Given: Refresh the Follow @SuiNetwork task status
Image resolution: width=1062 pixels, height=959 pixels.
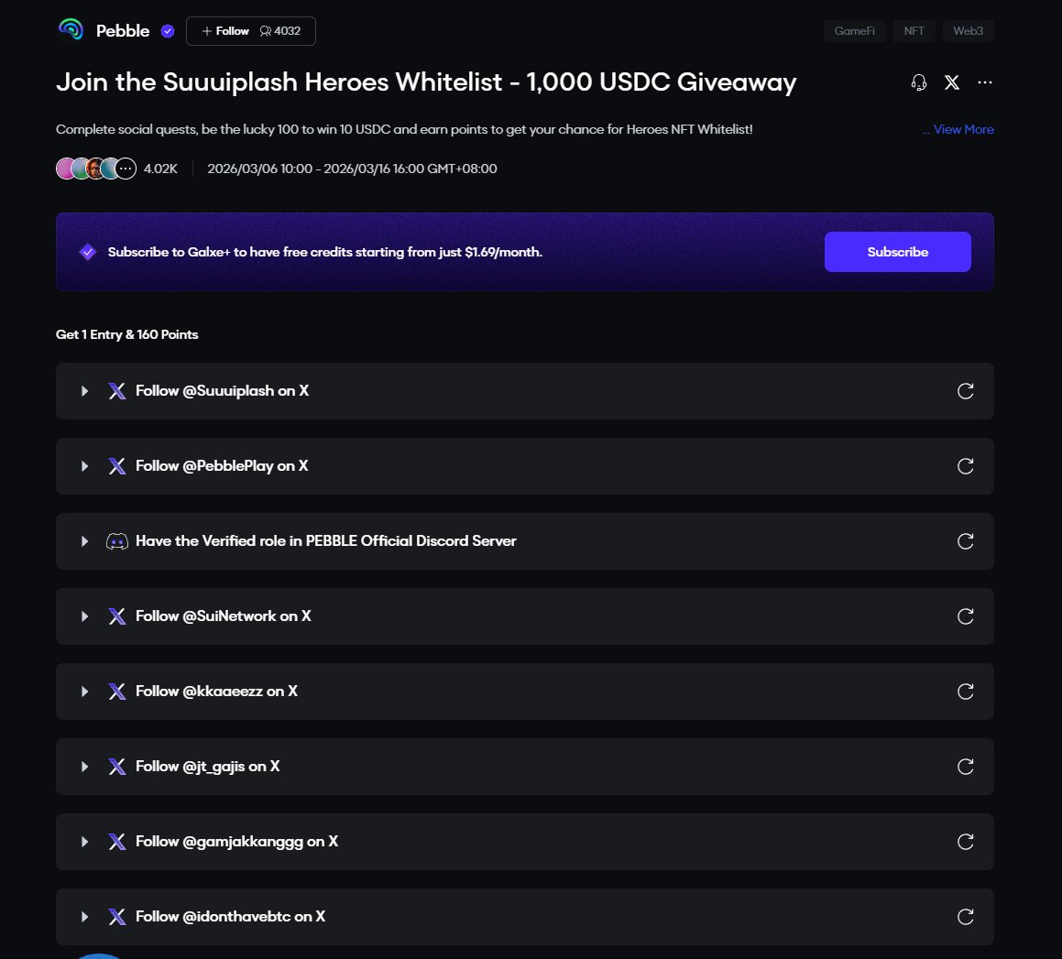Looking at the screenshot, I should (x=965, y=616).
